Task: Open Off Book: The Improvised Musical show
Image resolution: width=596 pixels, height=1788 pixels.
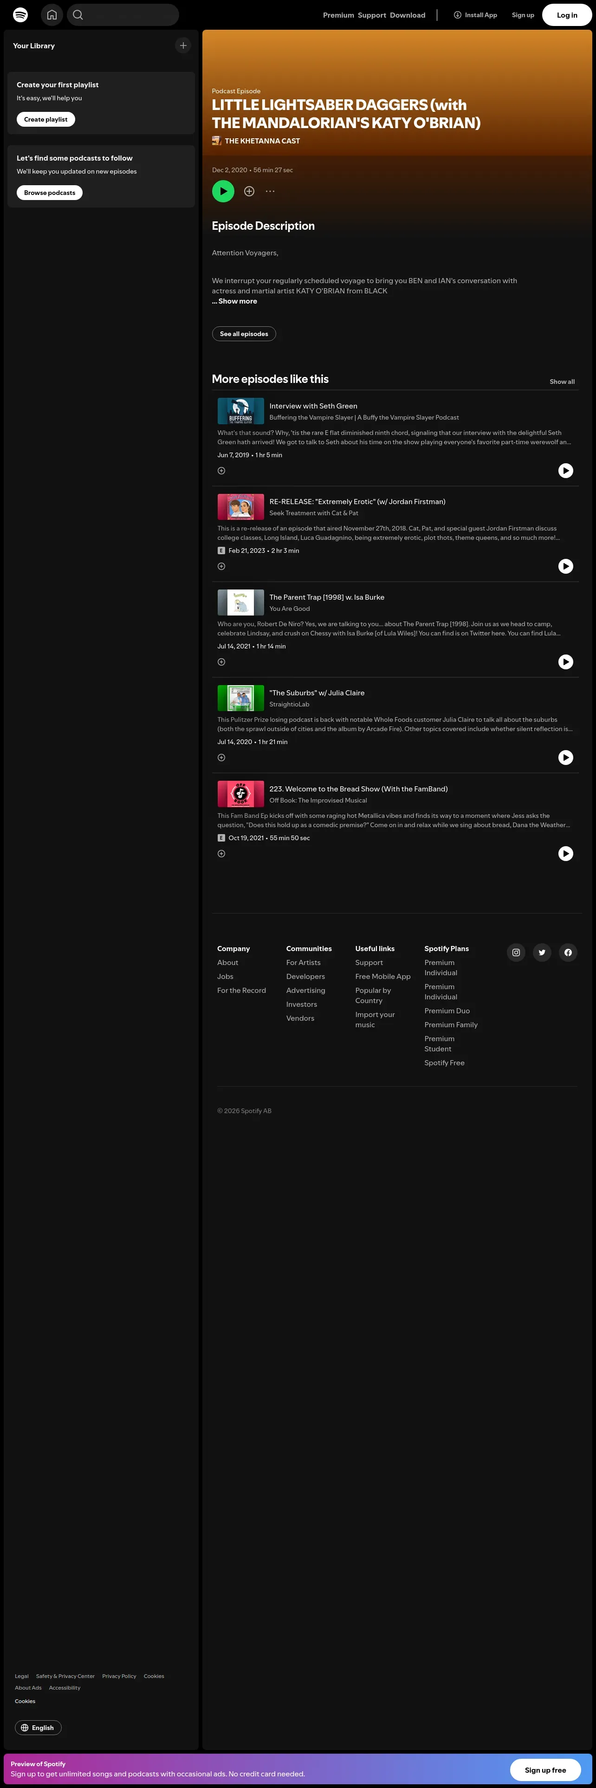Action: pos(318,800)
